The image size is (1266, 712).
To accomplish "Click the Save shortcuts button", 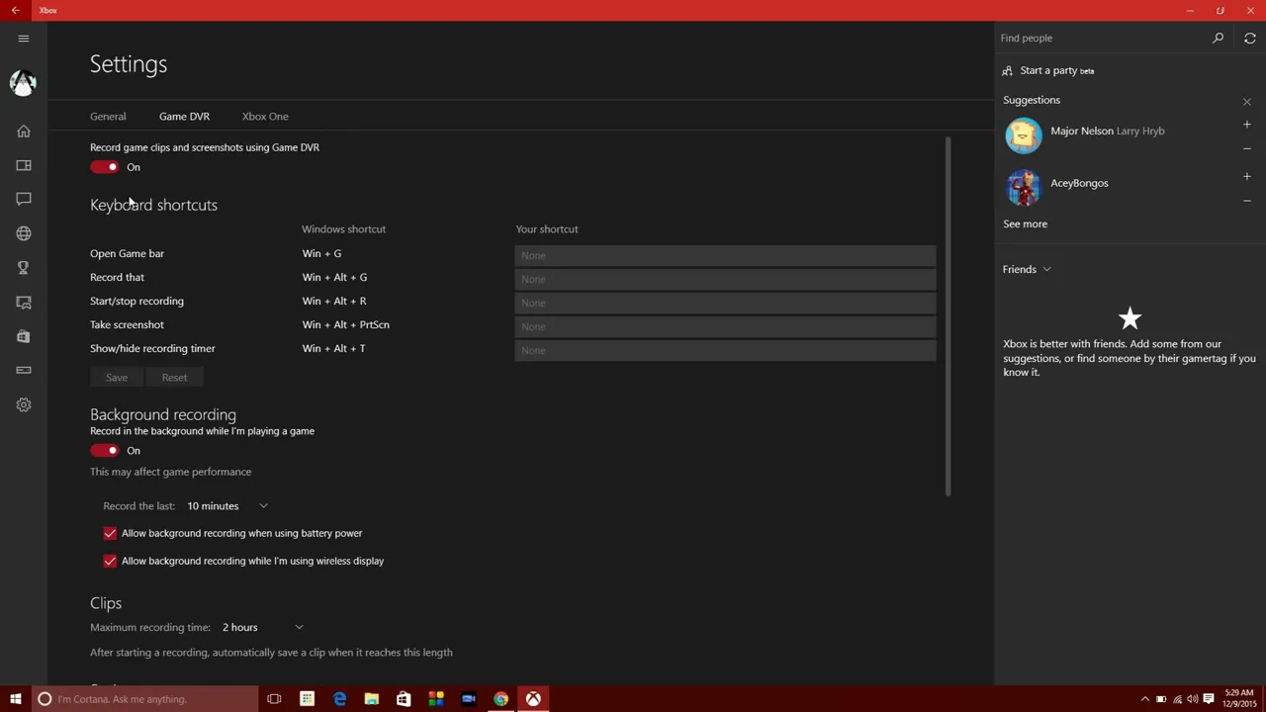I will click(x=117, y=377).
